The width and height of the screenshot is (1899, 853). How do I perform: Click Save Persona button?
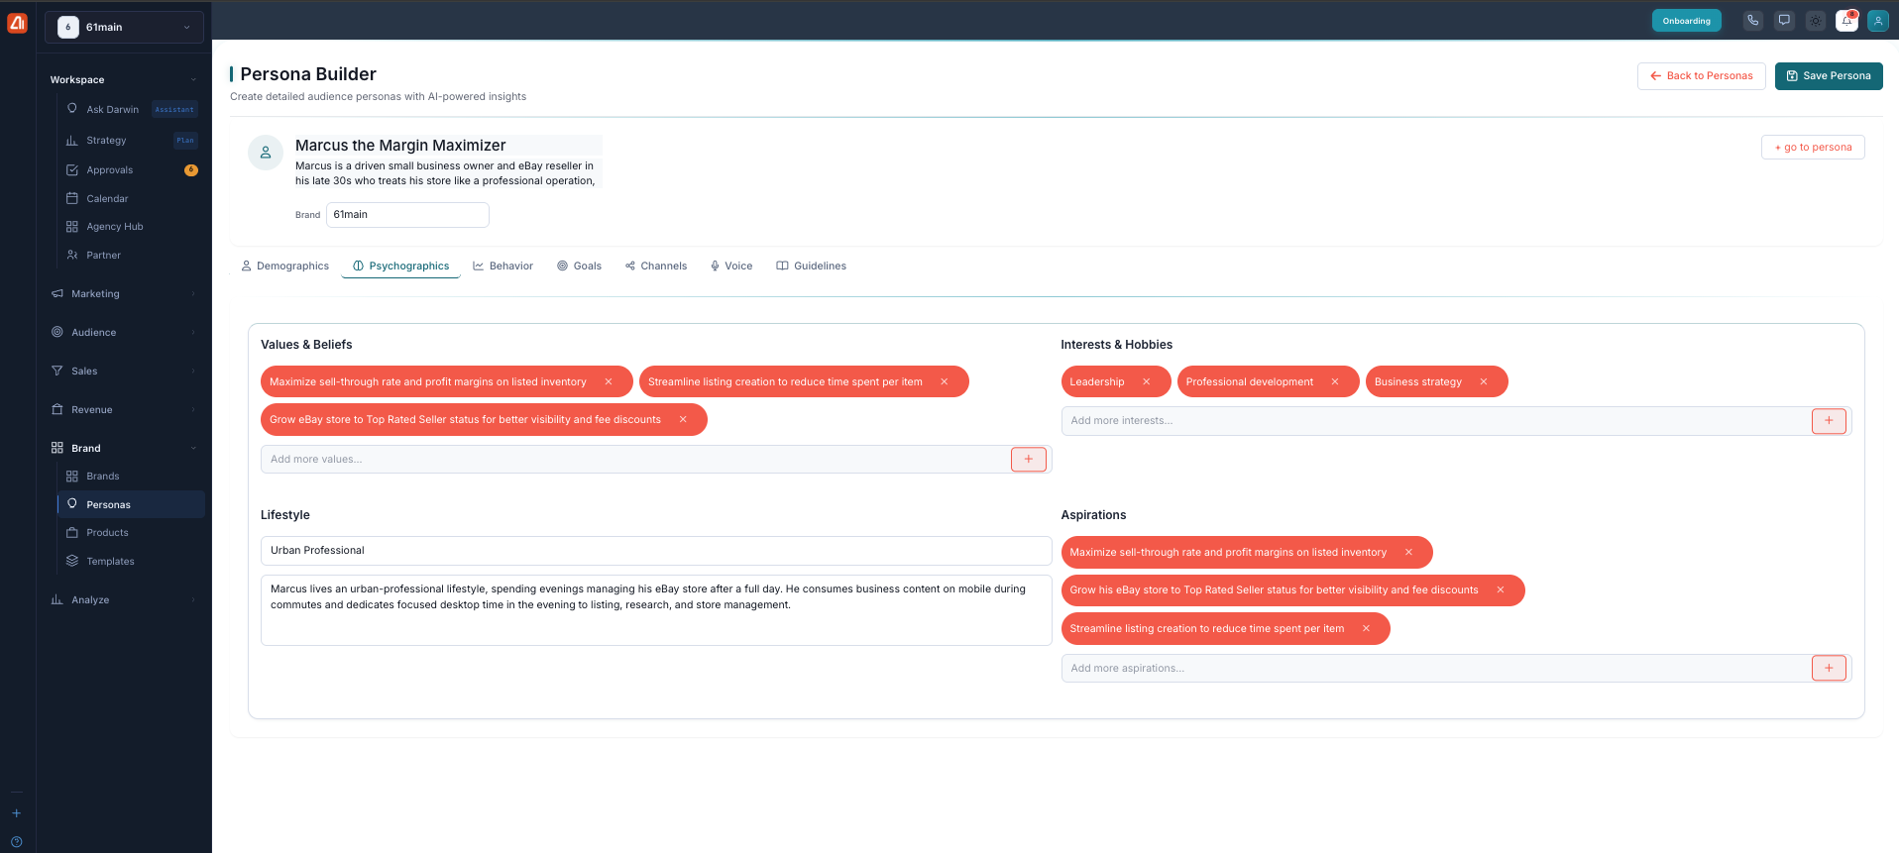point(1829,76)
